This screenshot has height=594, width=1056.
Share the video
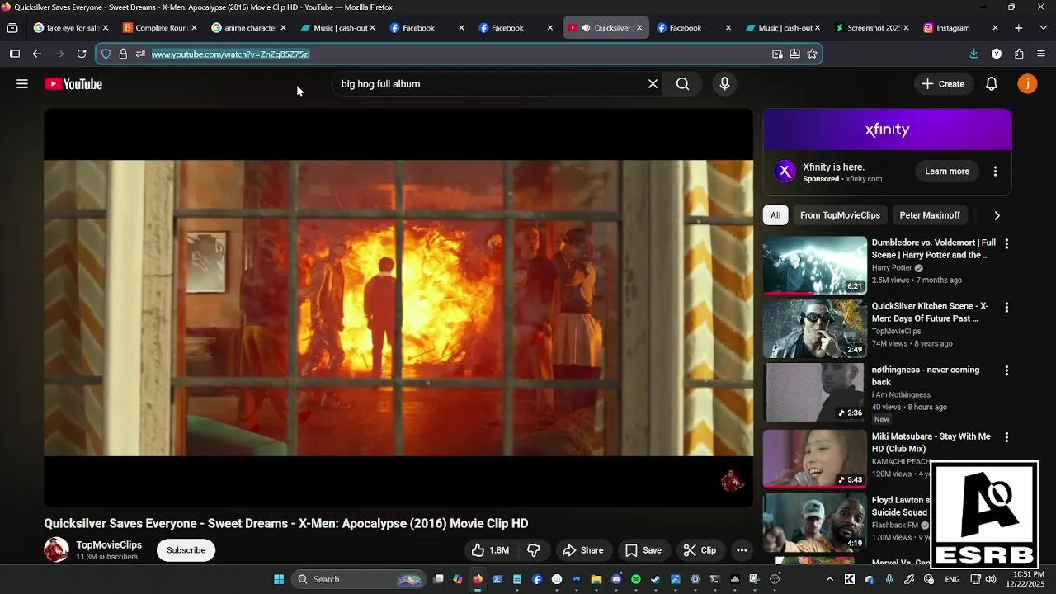tap(583, 550)
